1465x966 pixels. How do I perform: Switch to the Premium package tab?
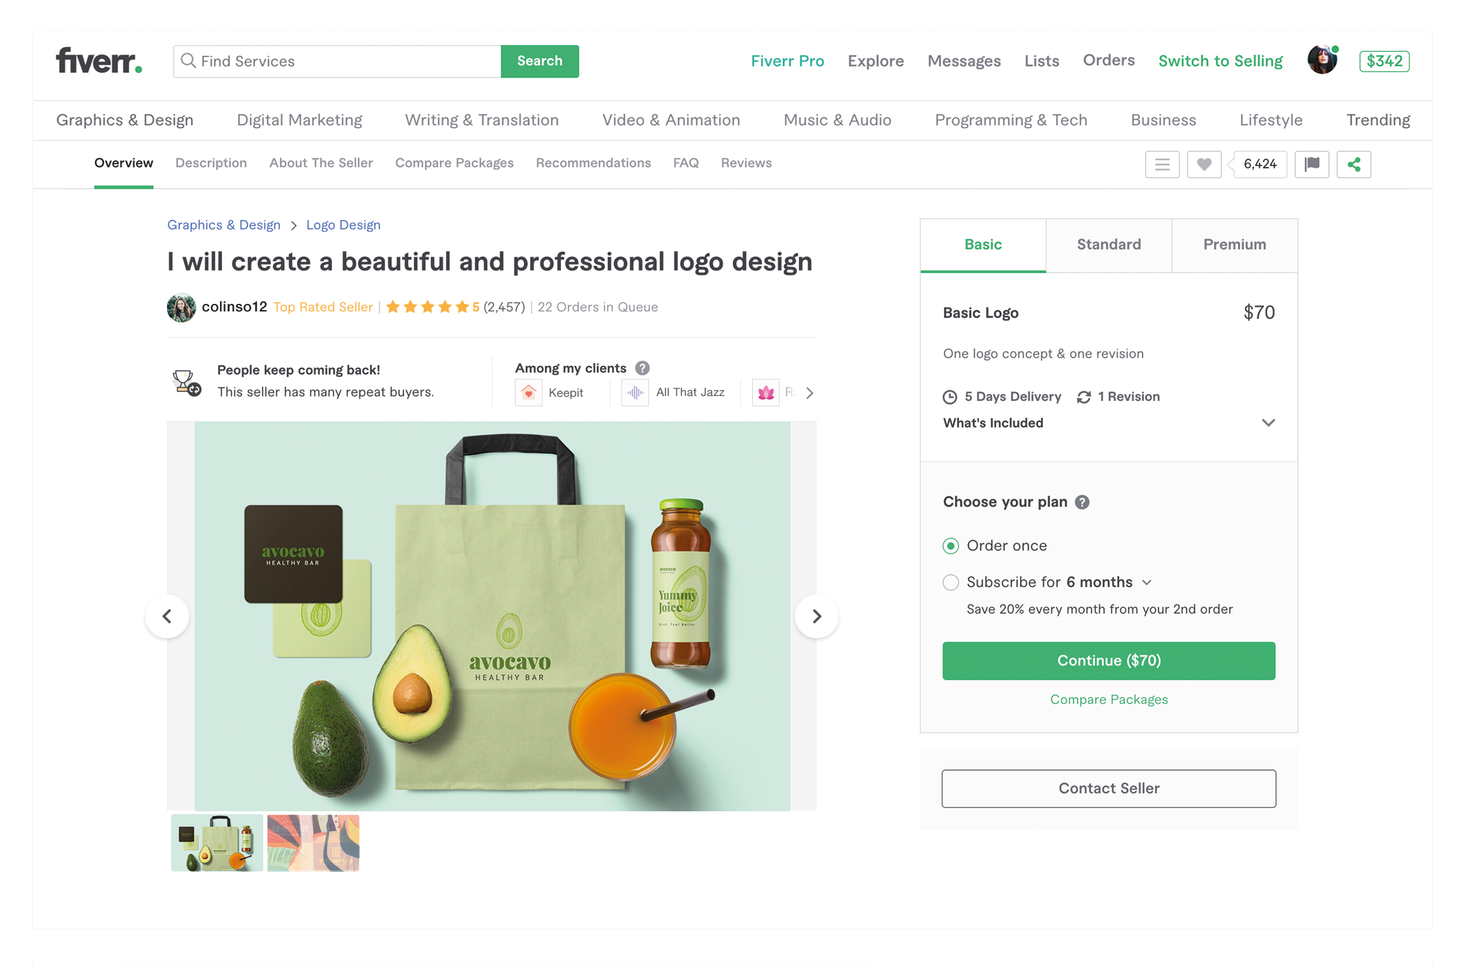[1234, 245]
